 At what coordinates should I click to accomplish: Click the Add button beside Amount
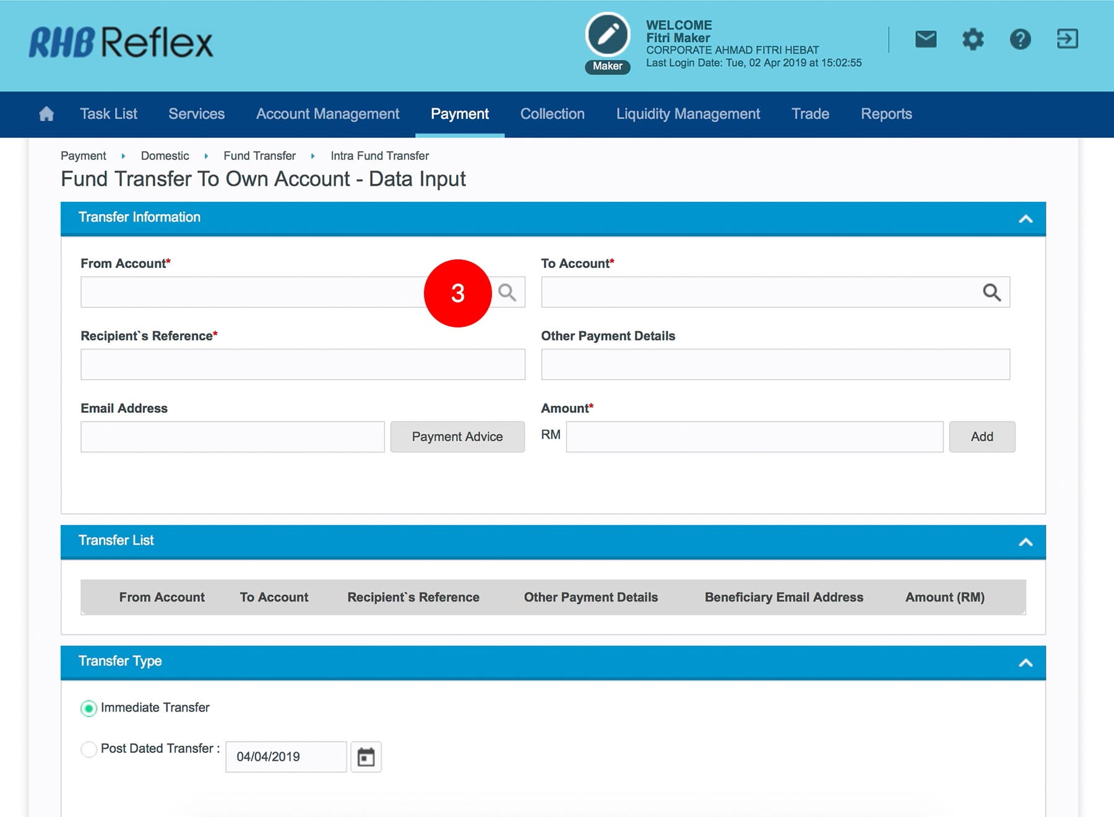982,437
